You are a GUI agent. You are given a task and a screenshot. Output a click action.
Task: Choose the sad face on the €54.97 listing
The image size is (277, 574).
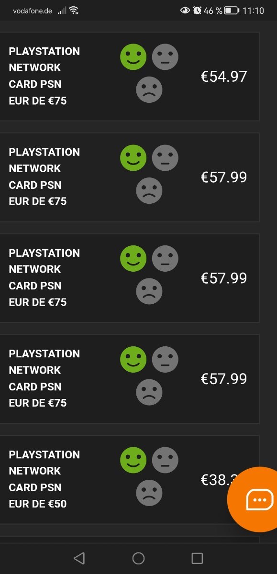149,89
